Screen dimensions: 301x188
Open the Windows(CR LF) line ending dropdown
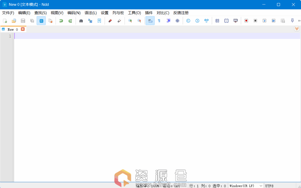[246, 186]
